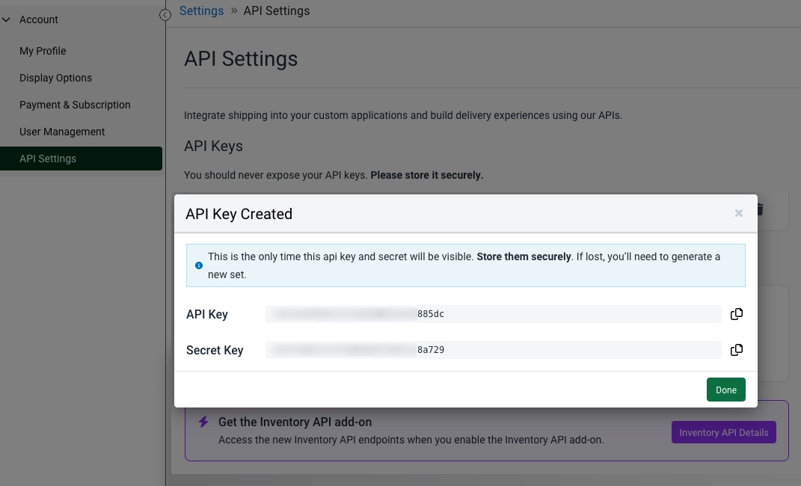Click the lightning bolt add-on icon
Screen dimensions: 801x486
pyautogui.click(x=203, y=422)
